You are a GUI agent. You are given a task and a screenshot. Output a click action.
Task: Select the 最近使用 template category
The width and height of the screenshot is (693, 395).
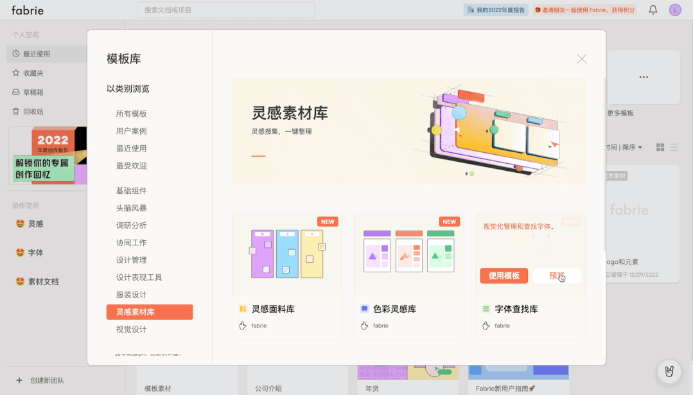[x=131, y=148]
